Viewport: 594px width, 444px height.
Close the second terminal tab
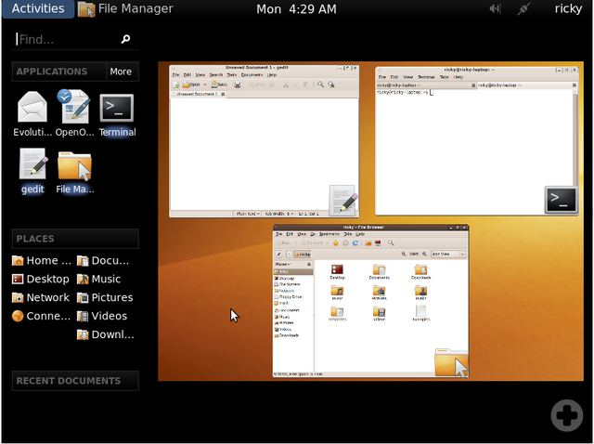(574, 85)
